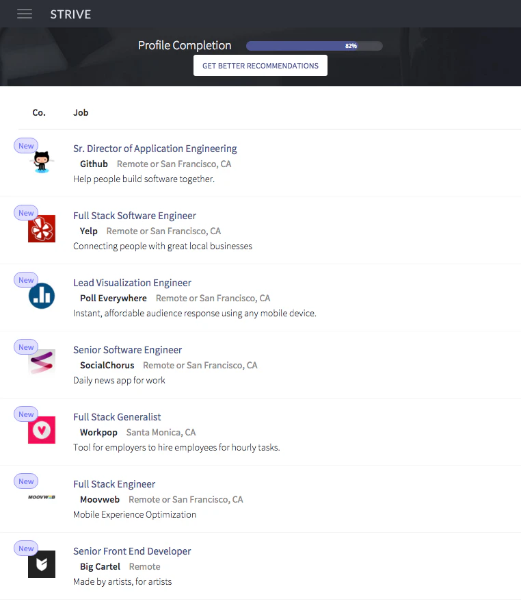521x606 pixels.
Task: Click the New badge on the Yelp listing
Action: [x=26, y=213]
